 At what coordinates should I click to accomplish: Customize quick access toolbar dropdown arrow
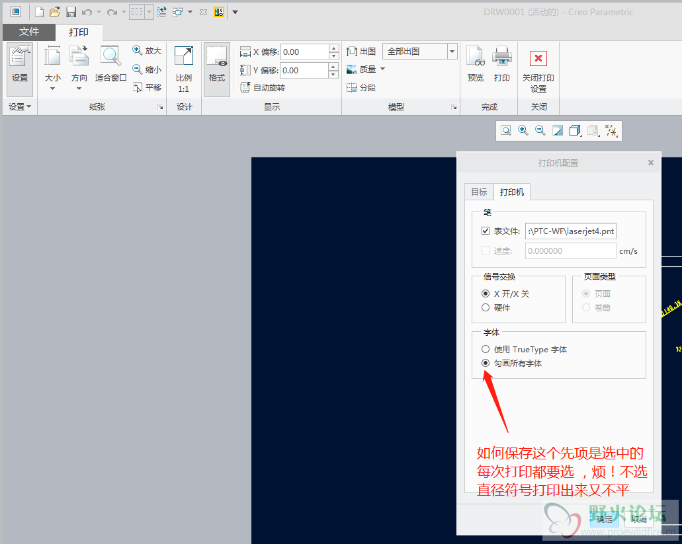(x=235, y=12)
